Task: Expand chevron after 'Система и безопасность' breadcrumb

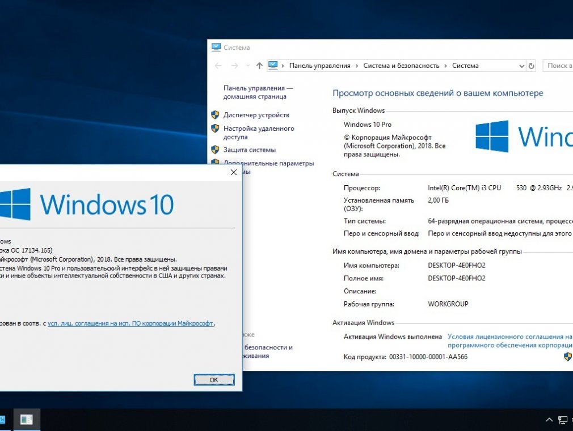Action: (445, 66)
